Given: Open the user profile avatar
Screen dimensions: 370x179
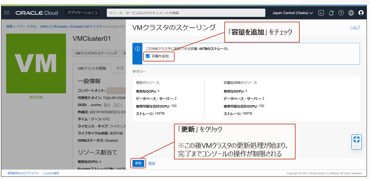Looking at the screenshot, I should coord(361,13).
